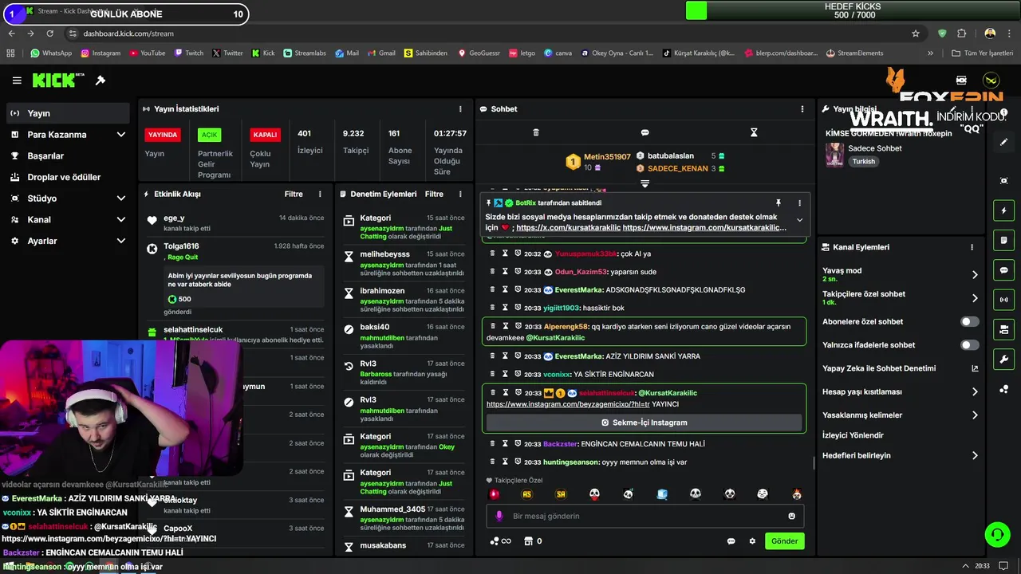Click the camera capture icon in right sidebar
The width and height of the screenshot is (1021, 574).
tap(1004, 181)
